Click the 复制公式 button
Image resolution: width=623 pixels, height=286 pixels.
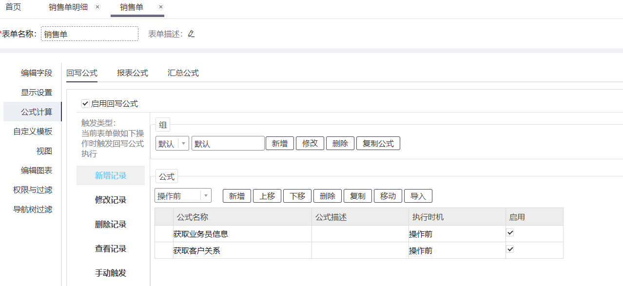pyautogui.click(x=378, y=143)
